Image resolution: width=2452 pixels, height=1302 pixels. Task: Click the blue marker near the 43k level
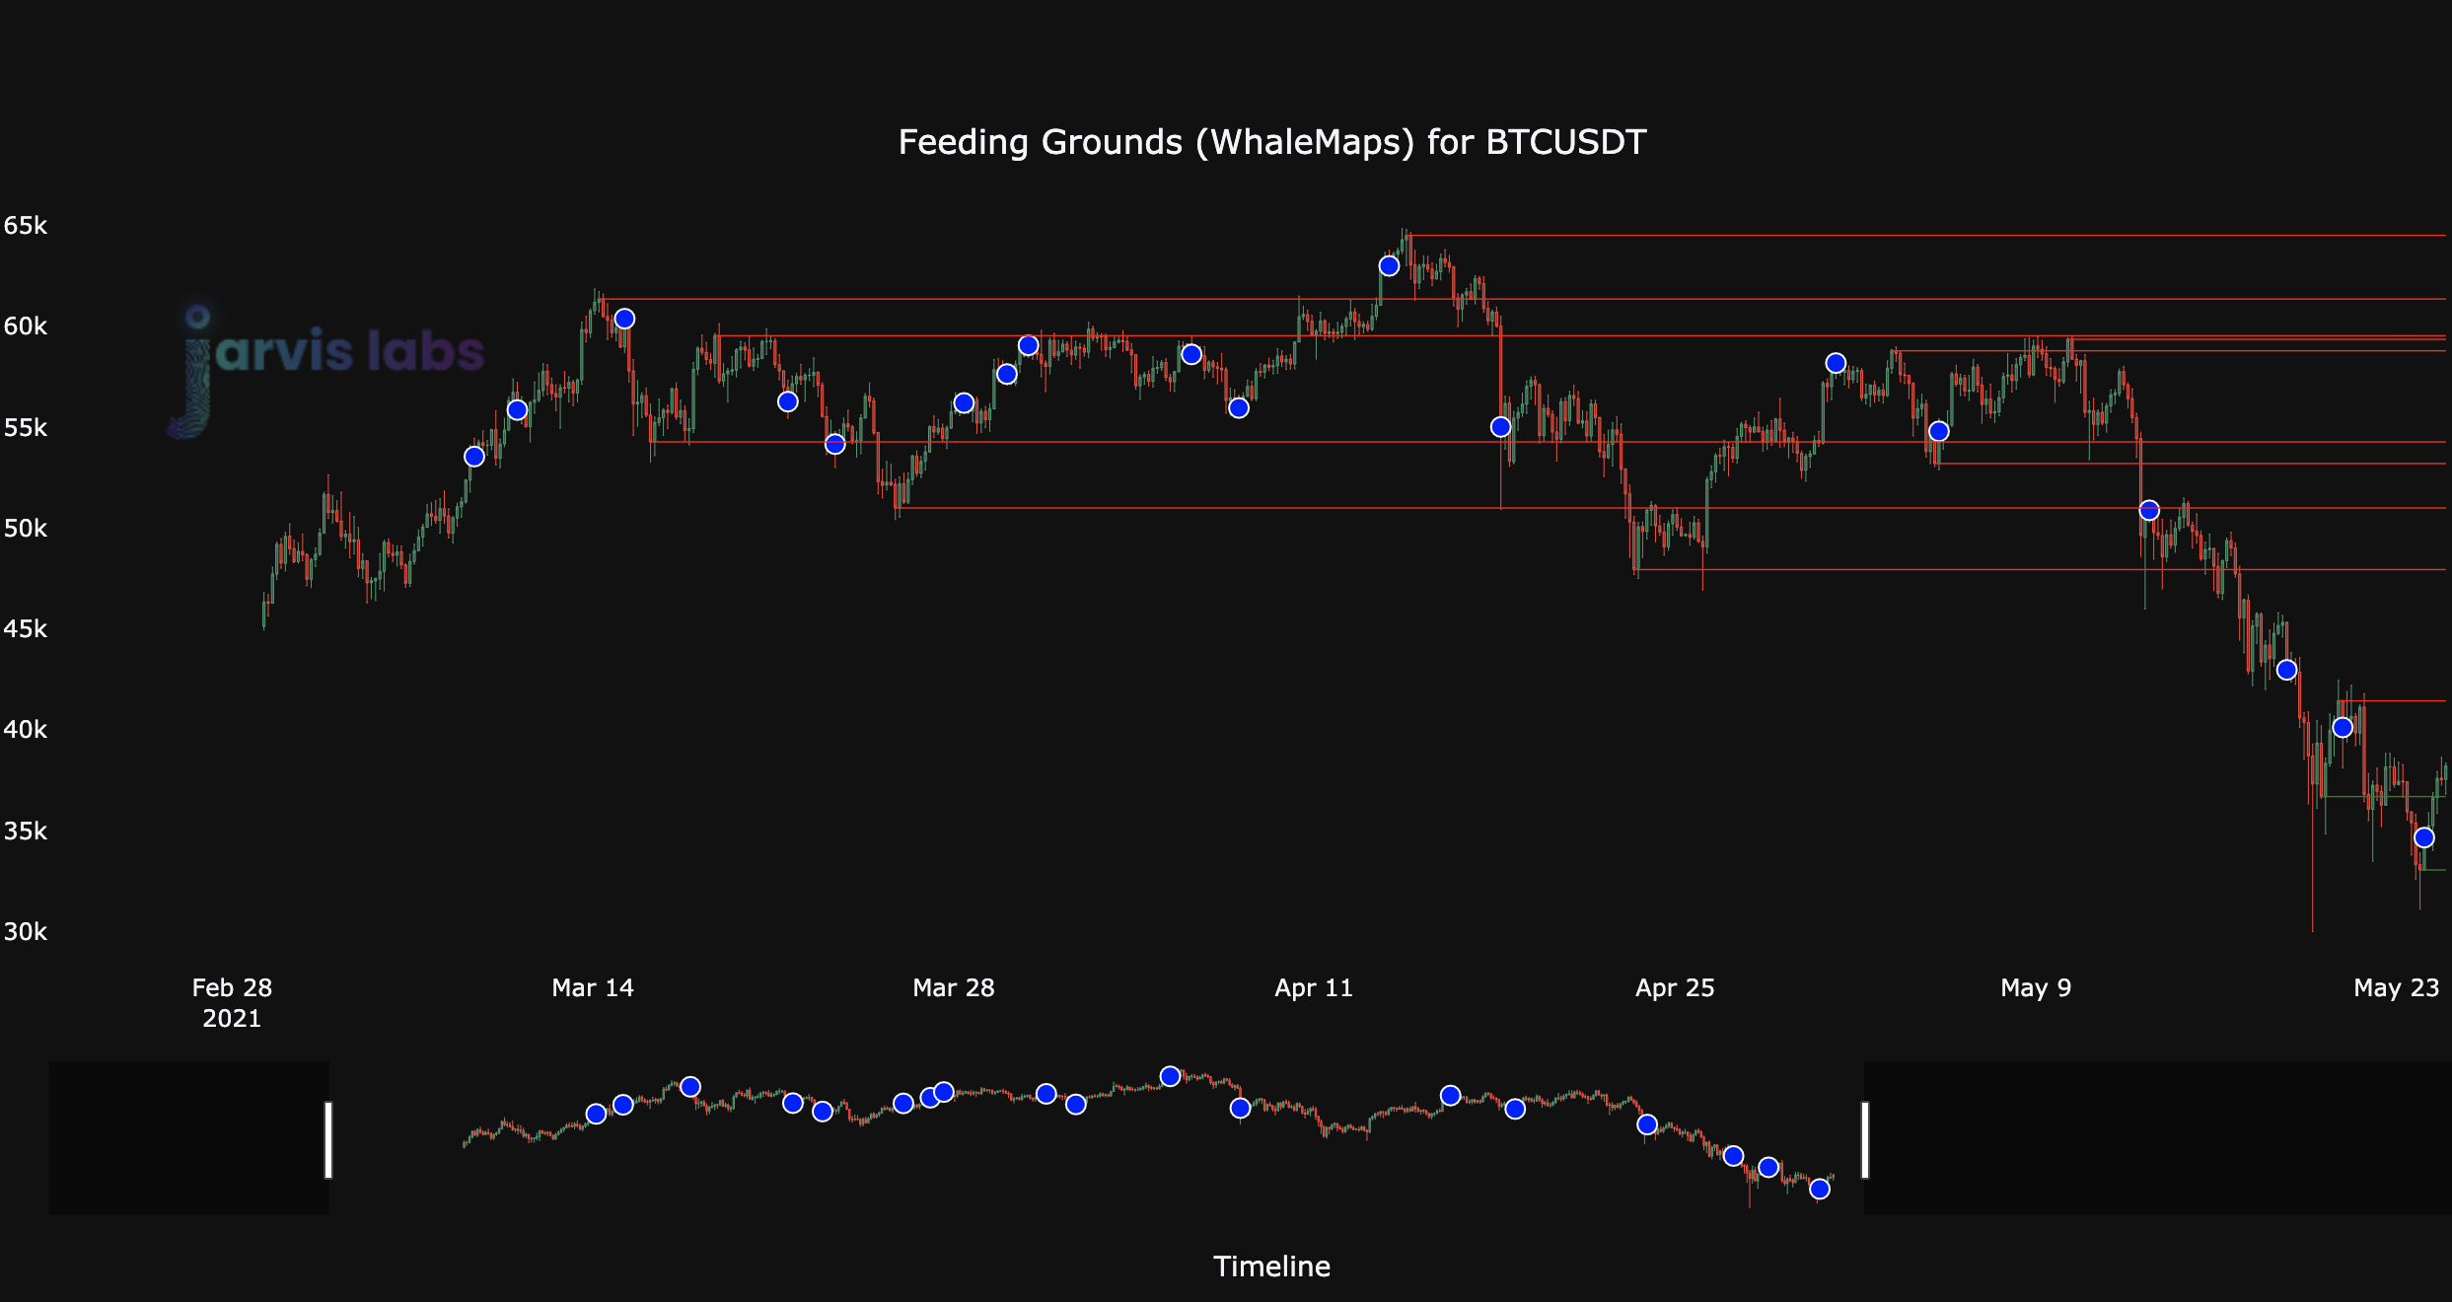tap(2287, 670)
